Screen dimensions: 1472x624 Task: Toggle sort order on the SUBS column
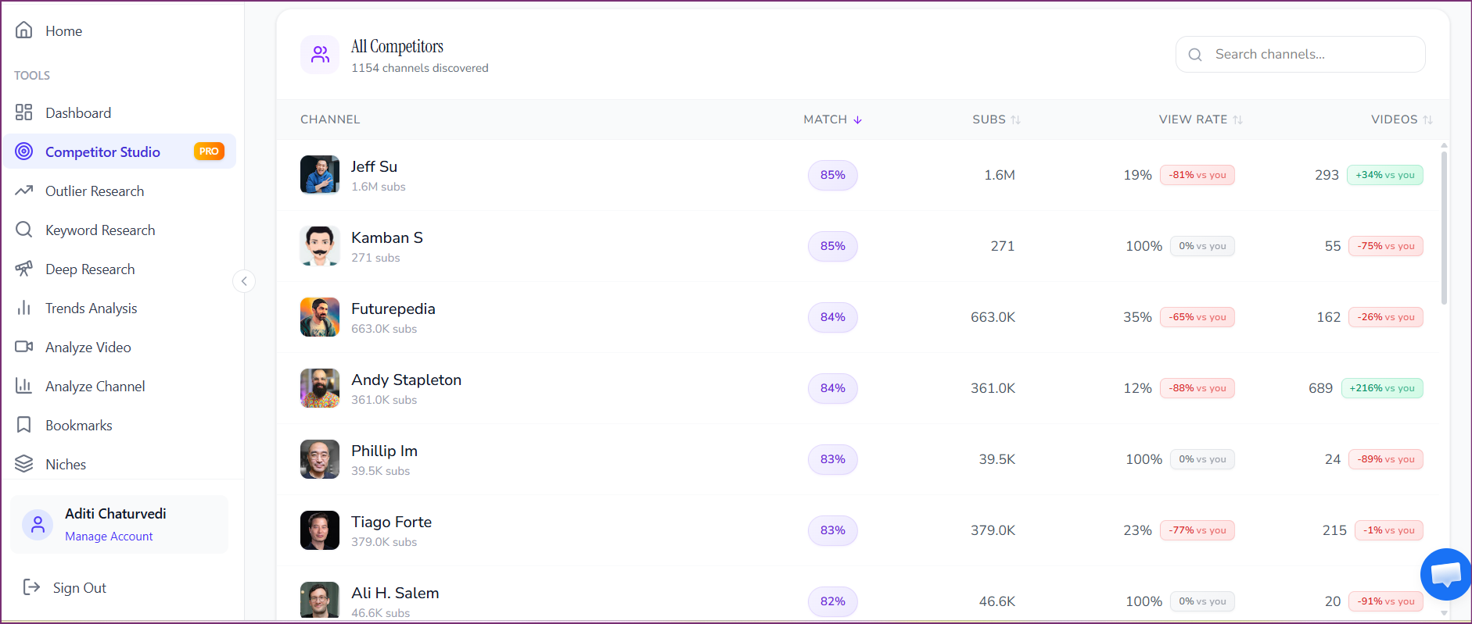pos(1017,119)
